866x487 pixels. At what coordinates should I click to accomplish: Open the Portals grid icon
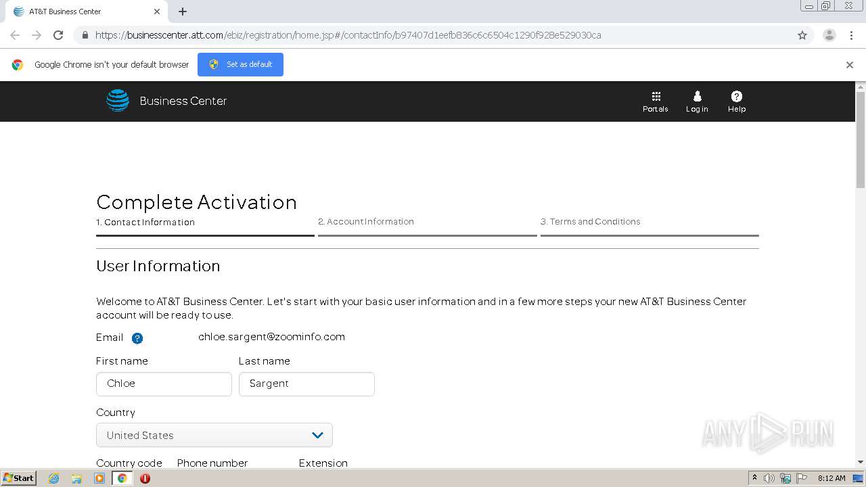click(x=656, y=96)
